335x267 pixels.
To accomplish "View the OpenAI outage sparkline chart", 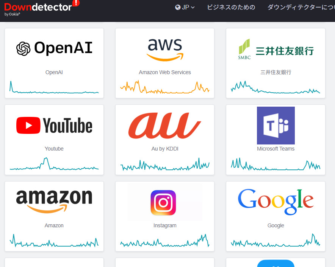I will (x=54, y=87).
